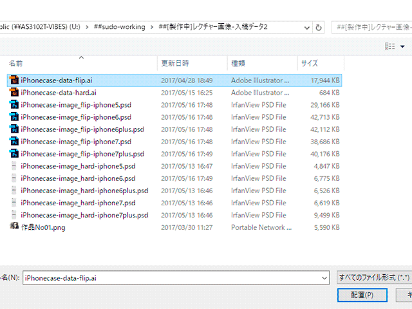The height and width of the screenshot is (309, 412).
Task: Click the view mode icon in toolbar
Action: pyautogui.click(x=389, y=46)
